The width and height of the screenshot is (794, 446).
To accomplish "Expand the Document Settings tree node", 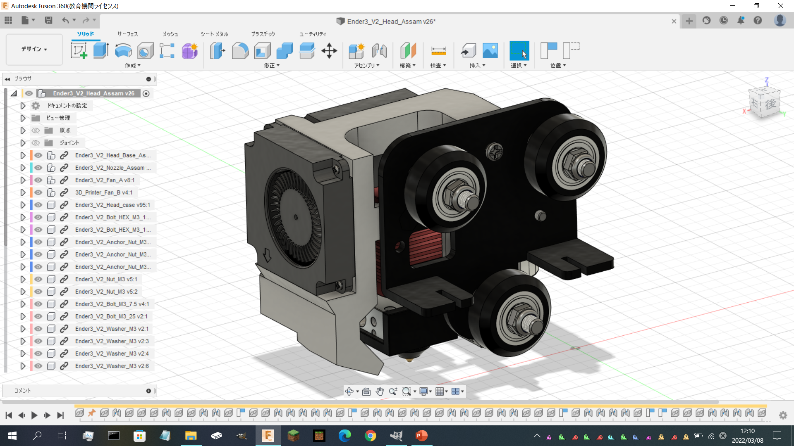I will (x=23, y=106).
